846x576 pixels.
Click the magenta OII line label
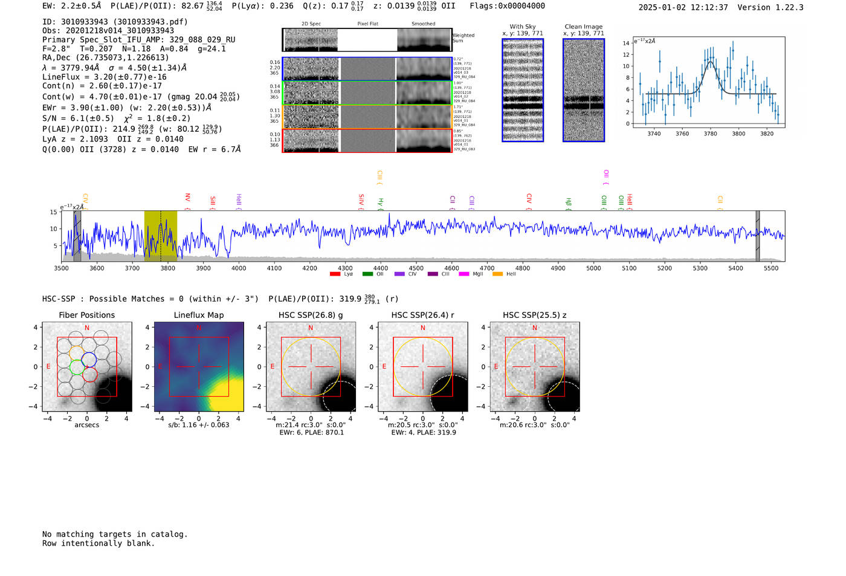click(x=606, y=178)
